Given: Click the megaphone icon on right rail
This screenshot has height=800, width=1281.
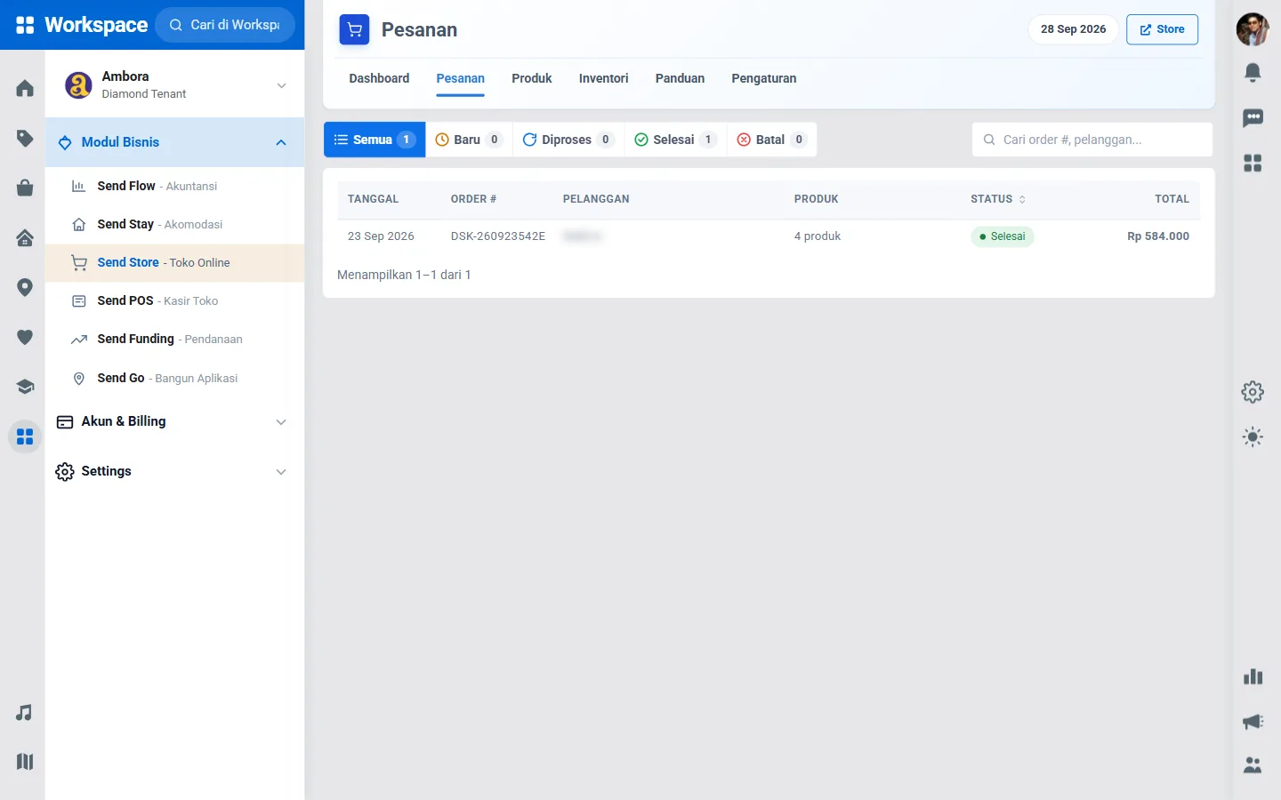Looking at the screenshot, I should click(1253, 721).
